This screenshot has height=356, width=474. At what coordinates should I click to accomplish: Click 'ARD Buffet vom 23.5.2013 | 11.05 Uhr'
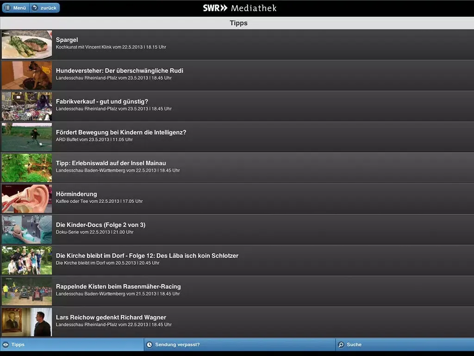click(x=94, y=140)
